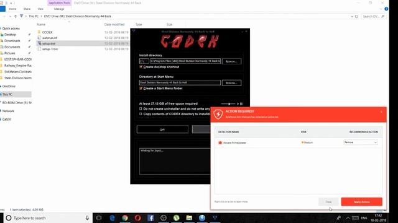The width and height of the screenshot is (398, 223).
Task: Select OneDrive in navigation pane
Action: 9,86
